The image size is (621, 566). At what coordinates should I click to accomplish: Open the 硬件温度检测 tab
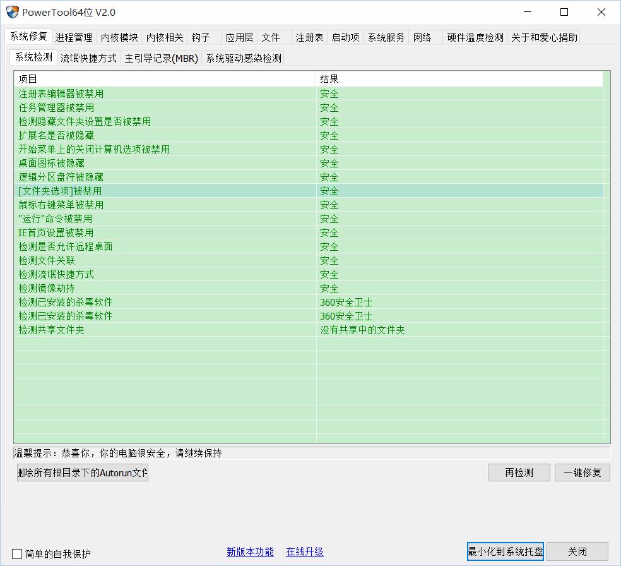[476, 37]
